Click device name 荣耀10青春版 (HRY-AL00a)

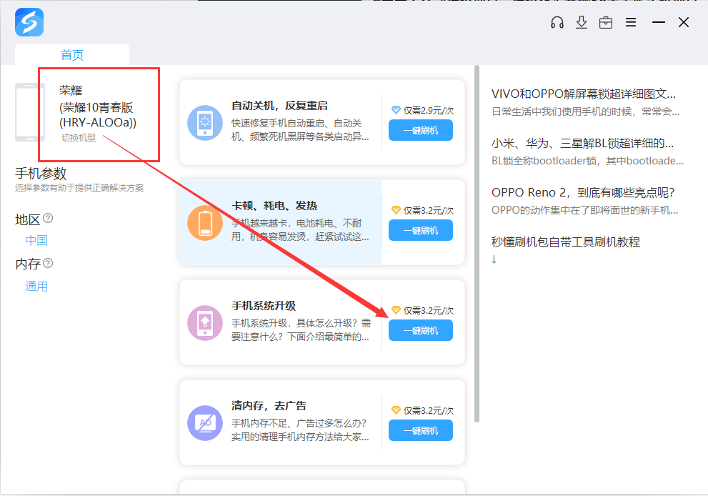coord(98,115)
